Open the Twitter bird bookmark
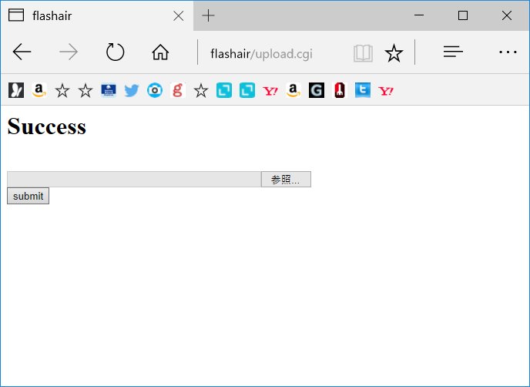The height and width of the screenshot is (387, 530). (x=132, y=90)
